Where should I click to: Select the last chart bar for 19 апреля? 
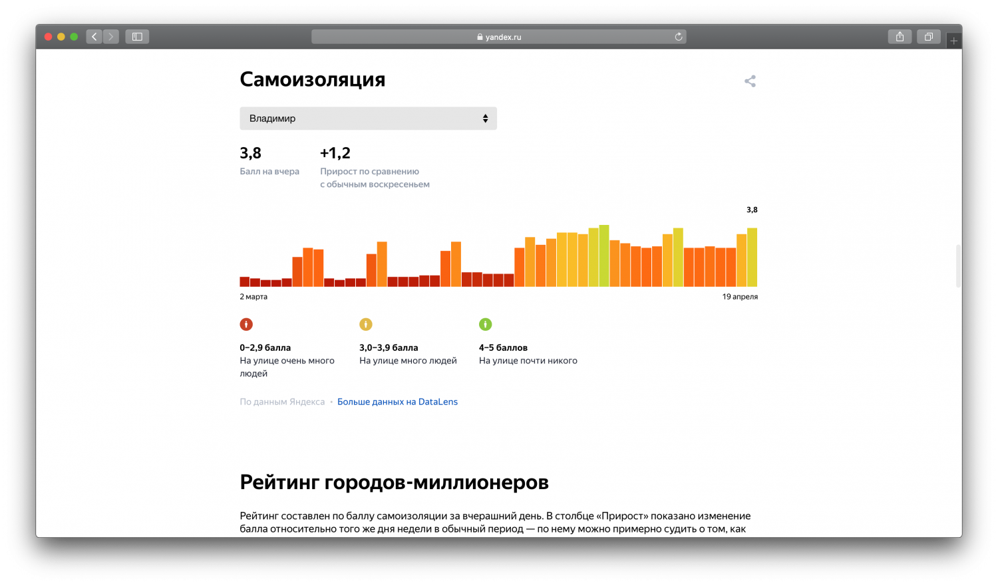coord(752,258)
